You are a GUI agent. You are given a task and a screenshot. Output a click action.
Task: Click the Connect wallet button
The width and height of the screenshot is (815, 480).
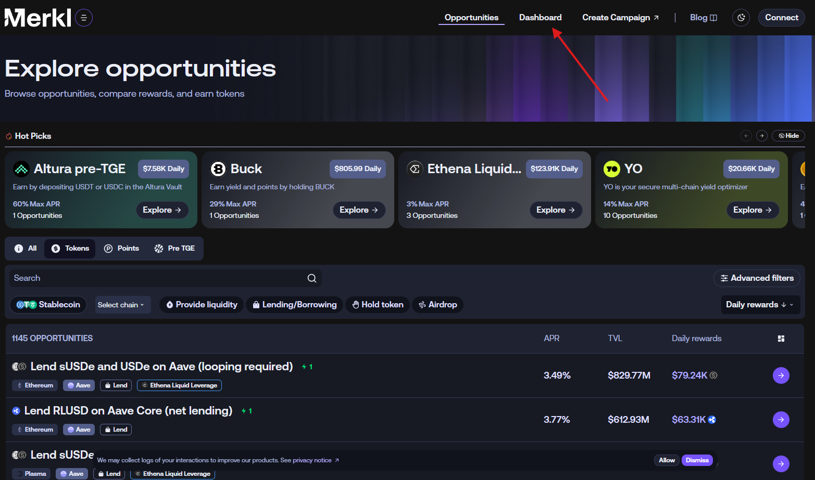click(x=781, y=18)
